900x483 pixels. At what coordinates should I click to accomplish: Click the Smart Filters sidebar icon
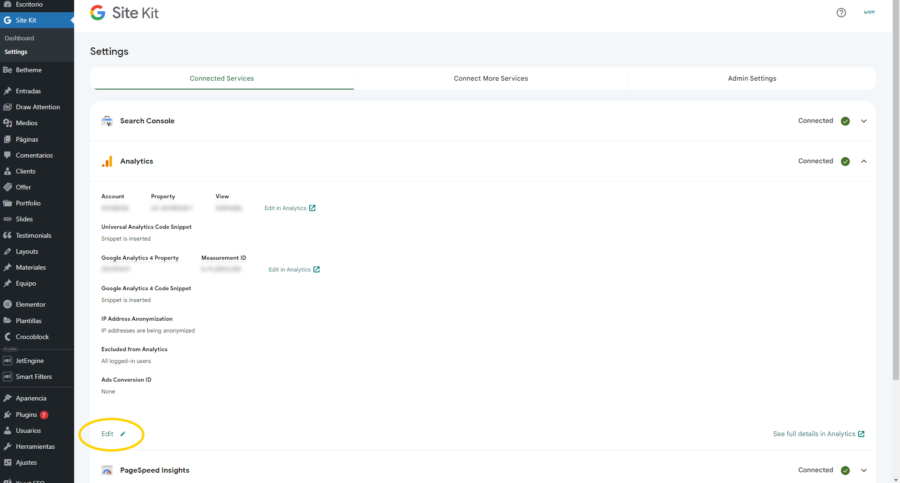(x=8, y=377)
